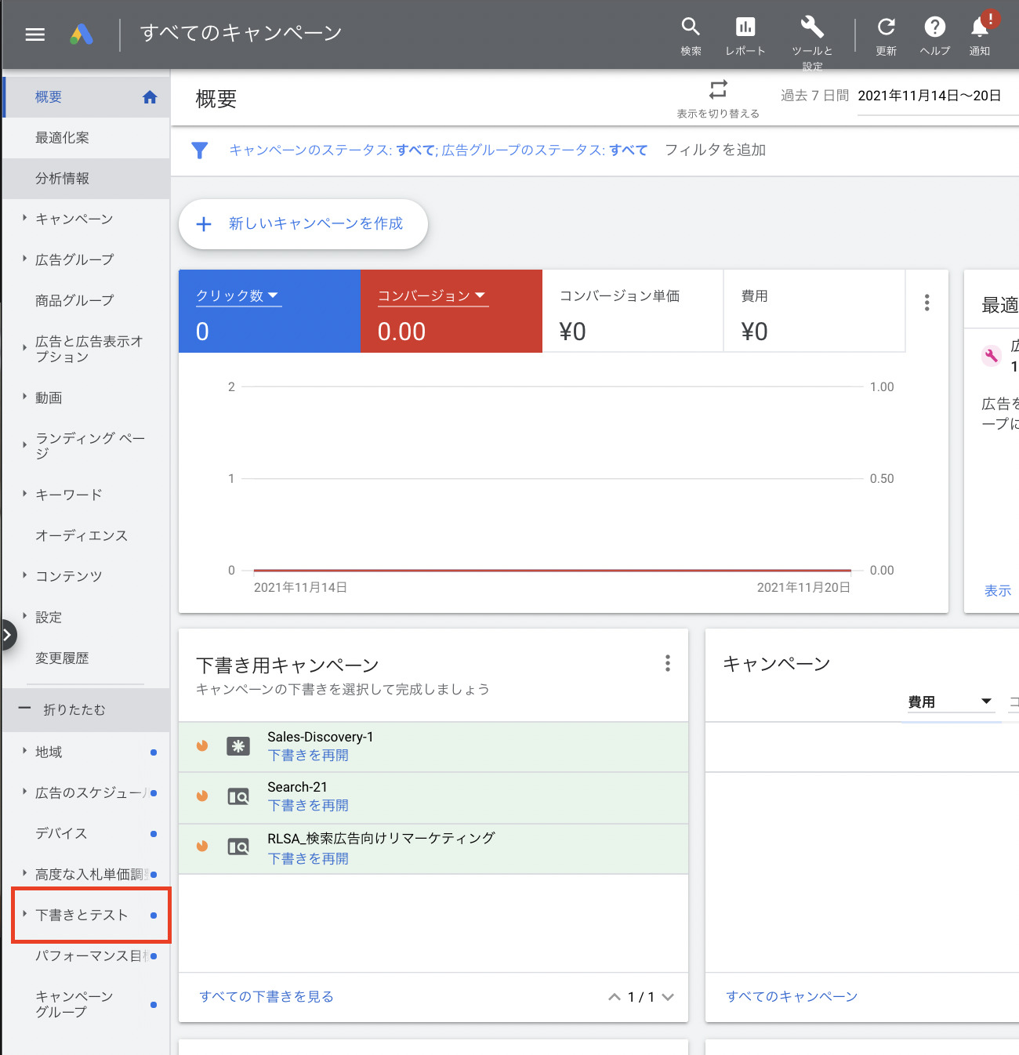This screenshot has height=1055, width=1019.
Task: Open the notifications bell icon
Action: [980, 27]
